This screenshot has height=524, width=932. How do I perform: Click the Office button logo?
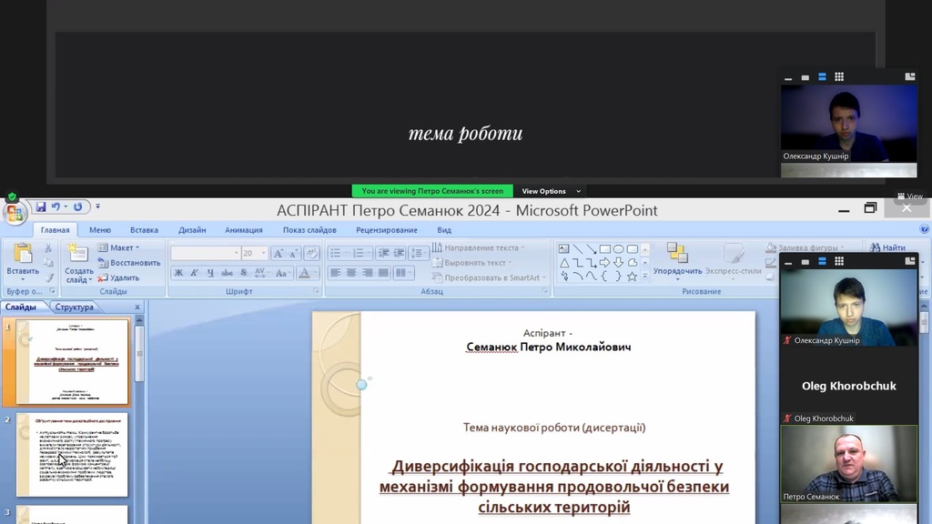click(15, 214)
